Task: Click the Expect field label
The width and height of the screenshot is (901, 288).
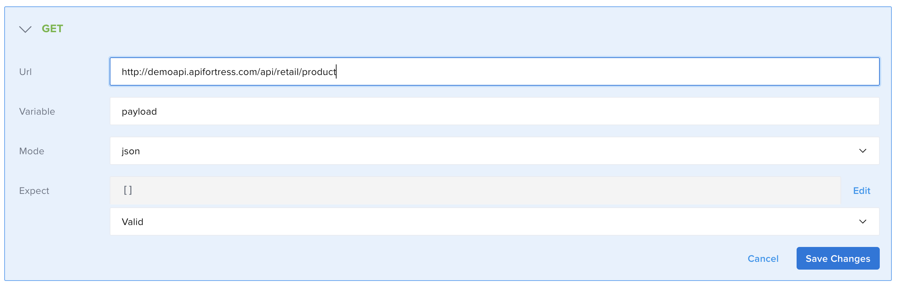Action: tap(34, 191)
